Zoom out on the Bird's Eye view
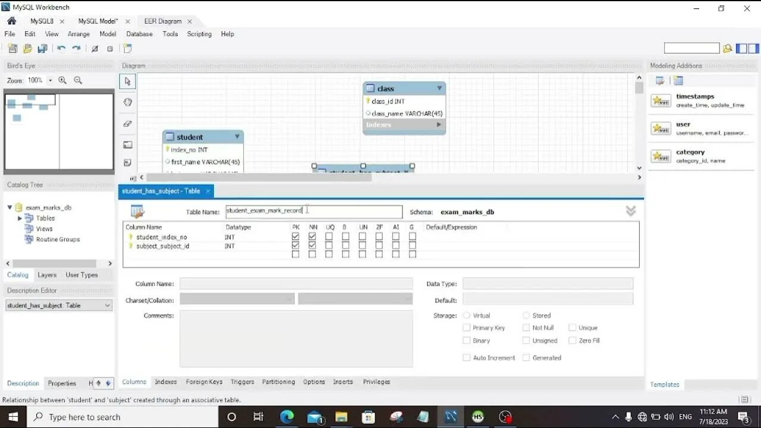 (78, 80)
